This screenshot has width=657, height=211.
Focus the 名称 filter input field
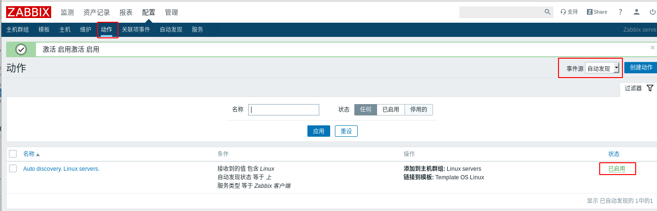(284, 110)
